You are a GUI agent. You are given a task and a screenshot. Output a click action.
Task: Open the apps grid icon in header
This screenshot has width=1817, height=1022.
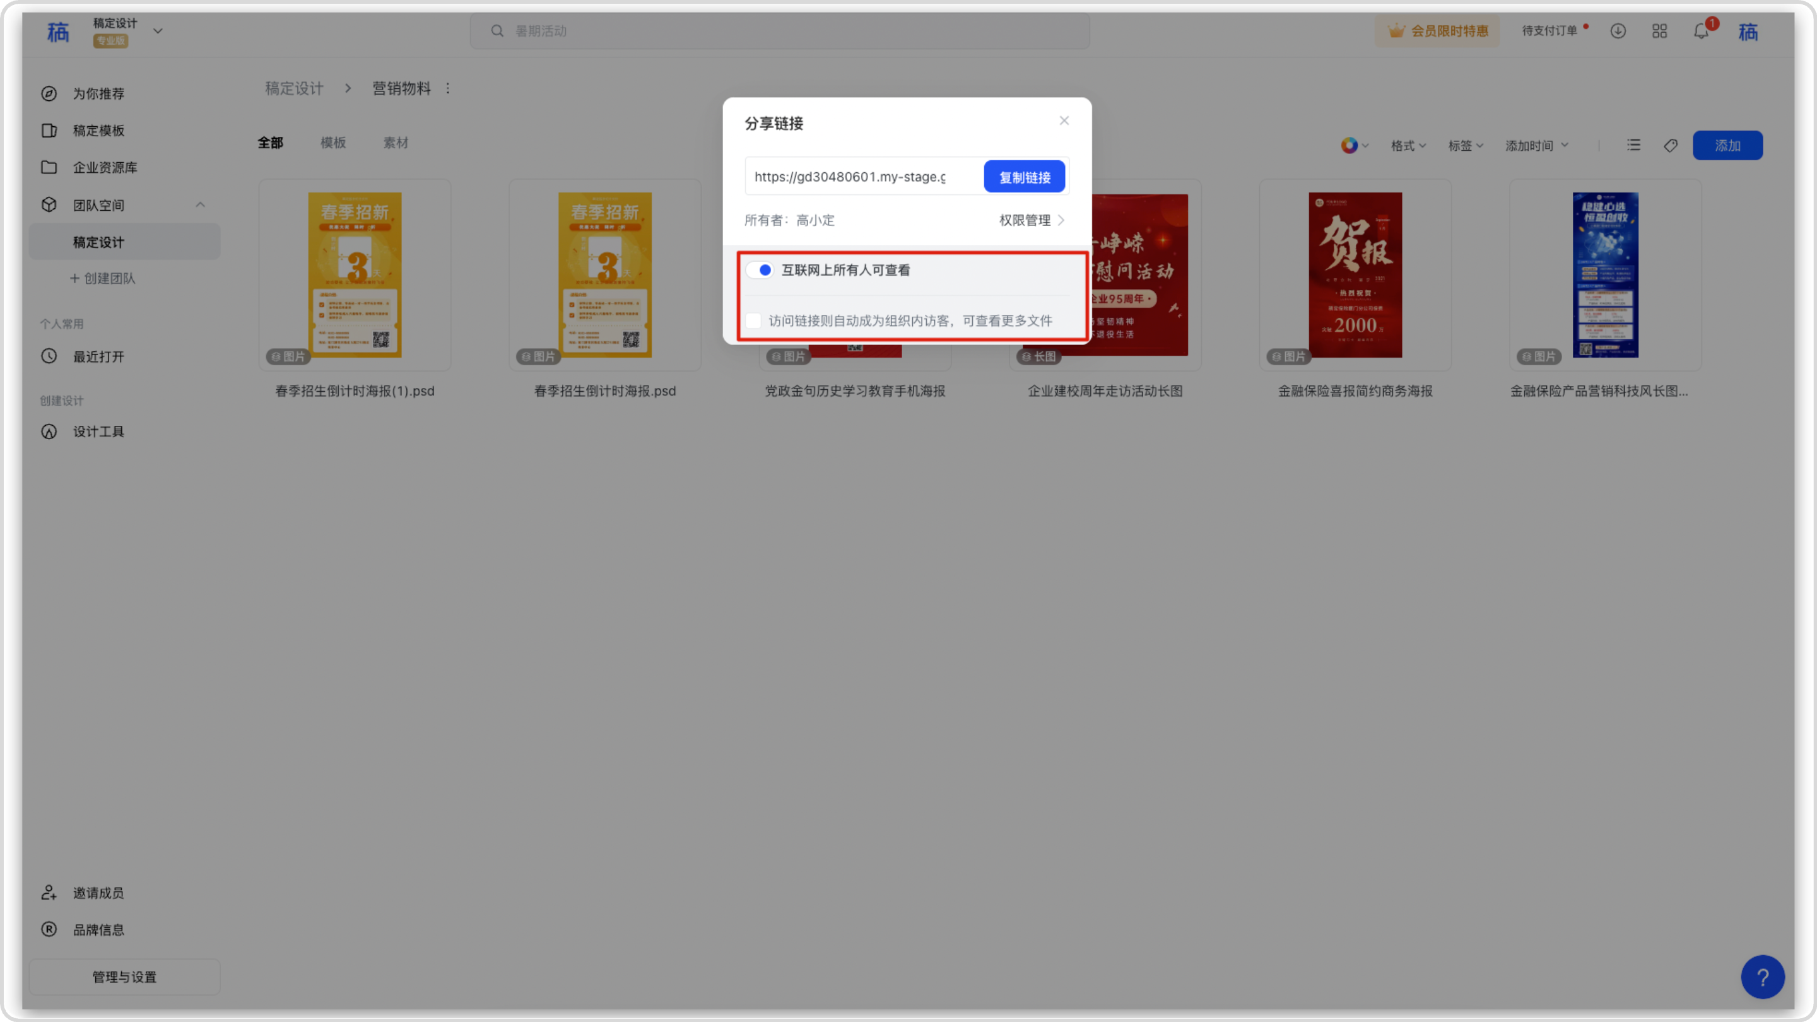(1660, 31)
